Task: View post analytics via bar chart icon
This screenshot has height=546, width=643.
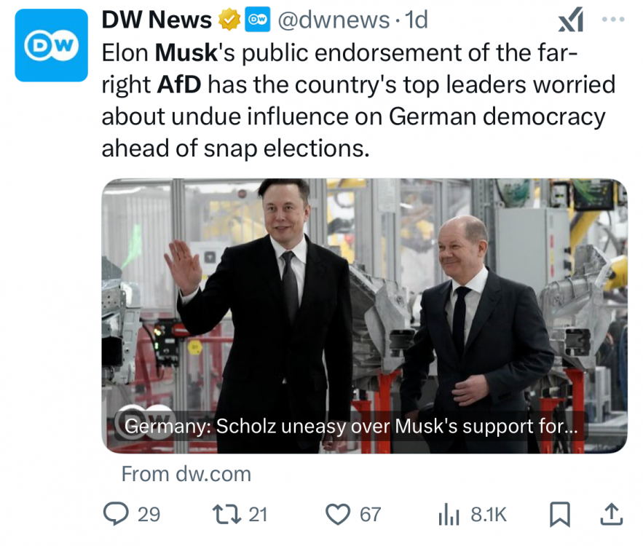Action: (x=448, y=515)
